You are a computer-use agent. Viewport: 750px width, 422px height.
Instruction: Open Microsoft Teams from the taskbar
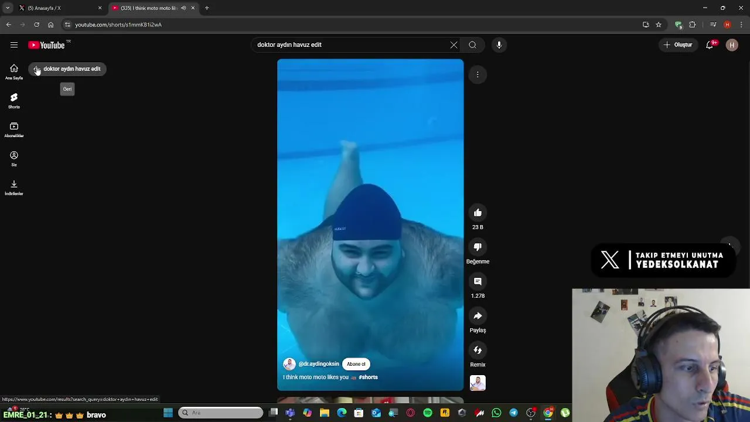pos(290,413)
